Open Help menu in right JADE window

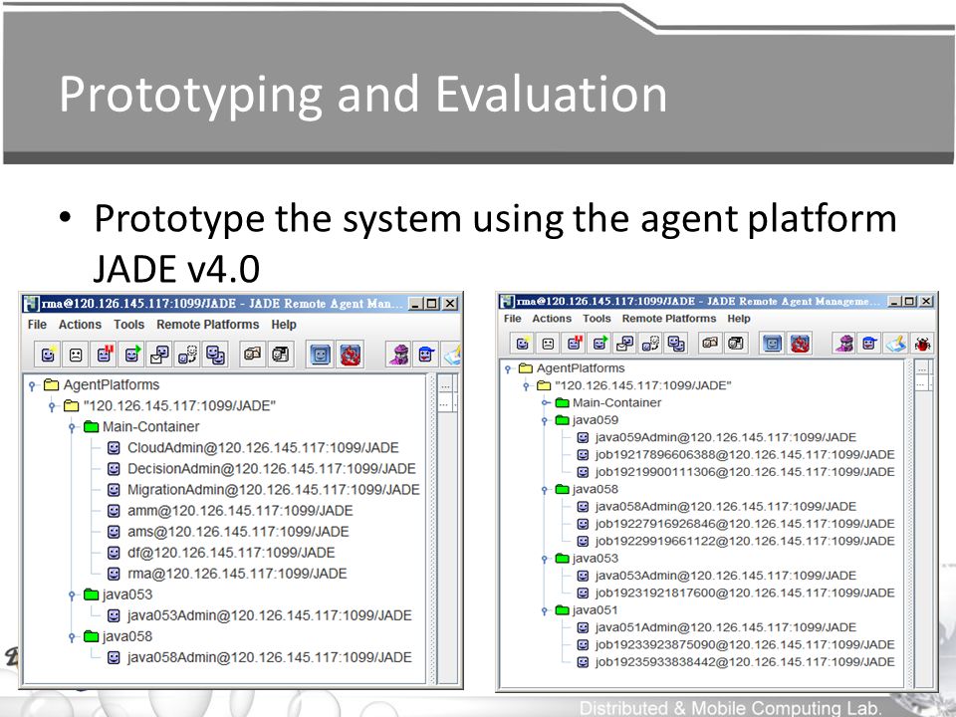tap(738, 319)
